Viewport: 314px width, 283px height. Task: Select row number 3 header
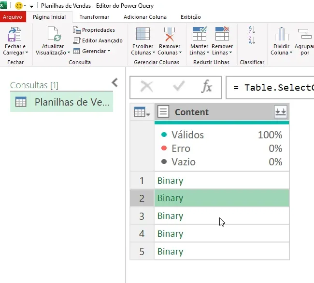[142, 216]
